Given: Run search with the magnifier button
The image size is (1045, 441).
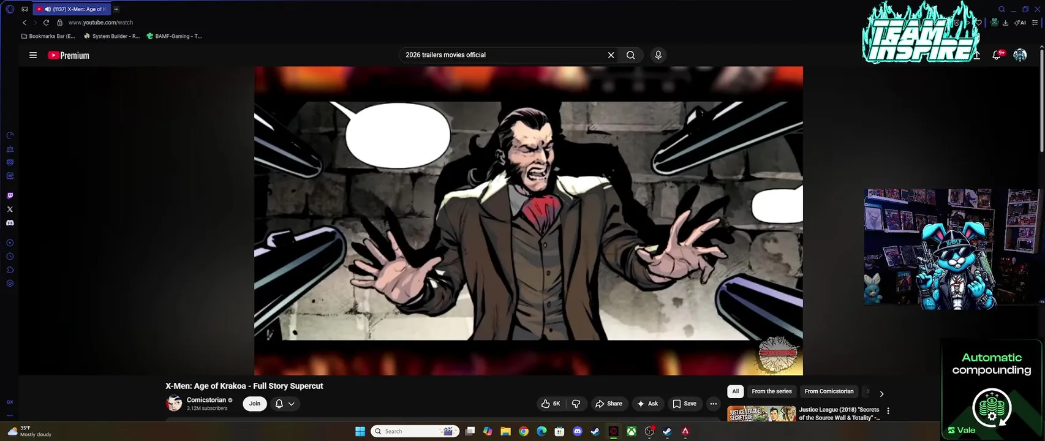Looking at the screenshot, I should (630, 55).
